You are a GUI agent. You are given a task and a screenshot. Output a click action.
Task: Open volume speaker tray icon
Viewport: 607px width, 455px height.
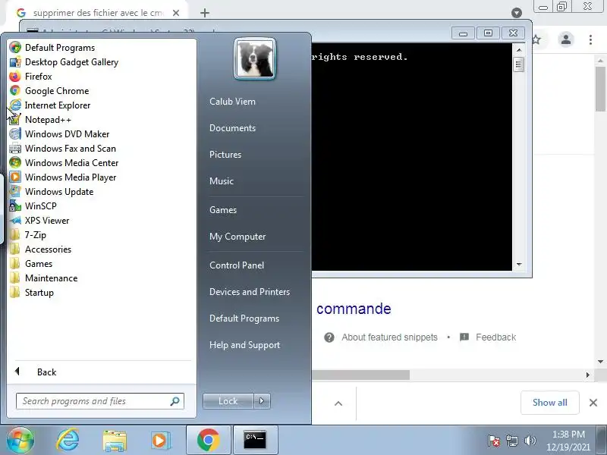(x=530, y=441)
